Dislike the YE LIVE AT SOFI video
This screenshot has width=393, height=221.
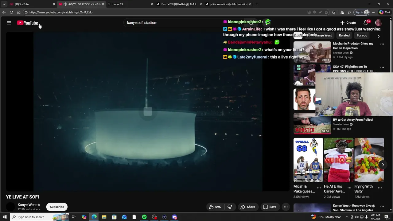230,207
